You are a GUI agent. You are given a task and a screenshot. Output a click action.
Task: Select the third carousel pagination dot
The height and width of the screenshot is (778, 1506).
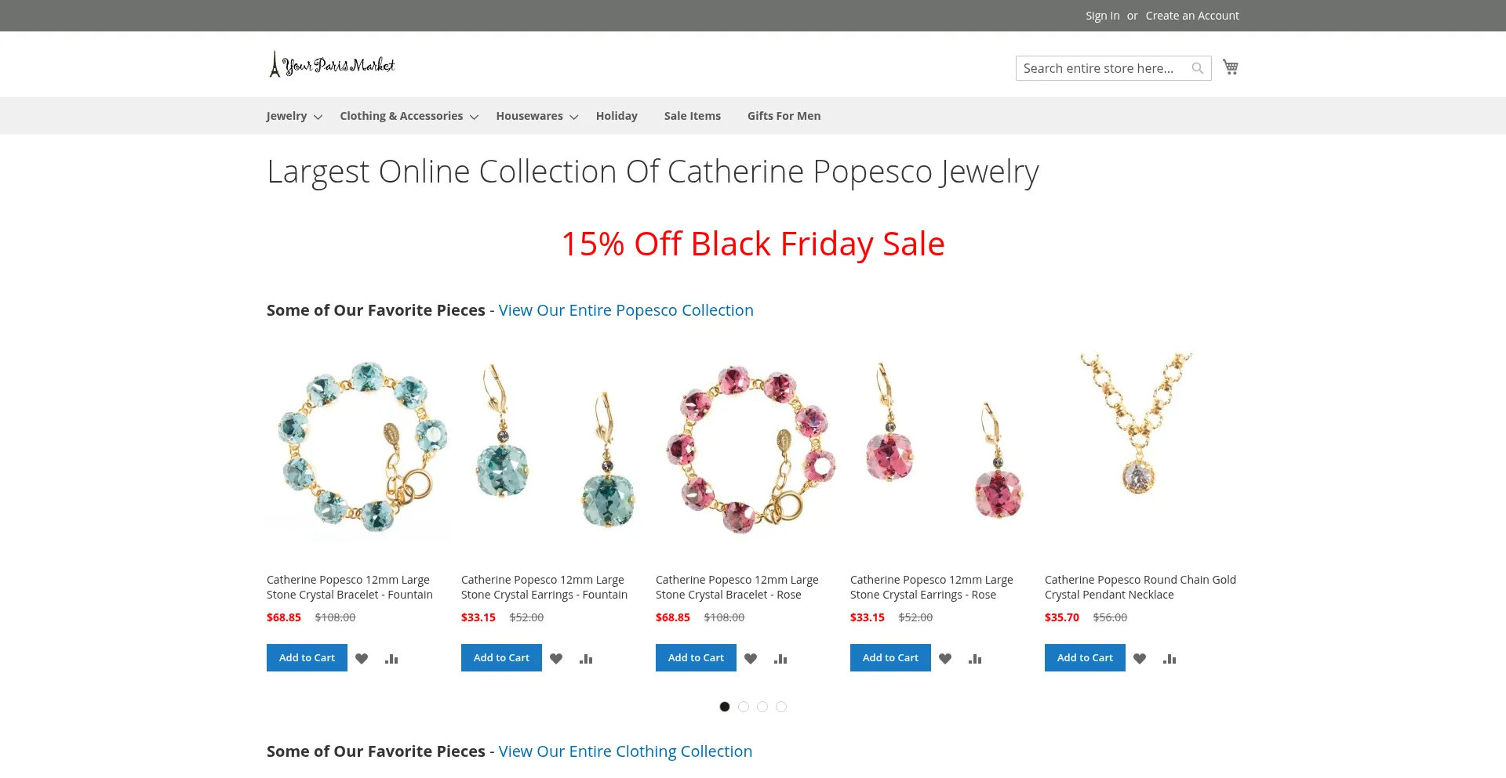[x=762, y=707]
